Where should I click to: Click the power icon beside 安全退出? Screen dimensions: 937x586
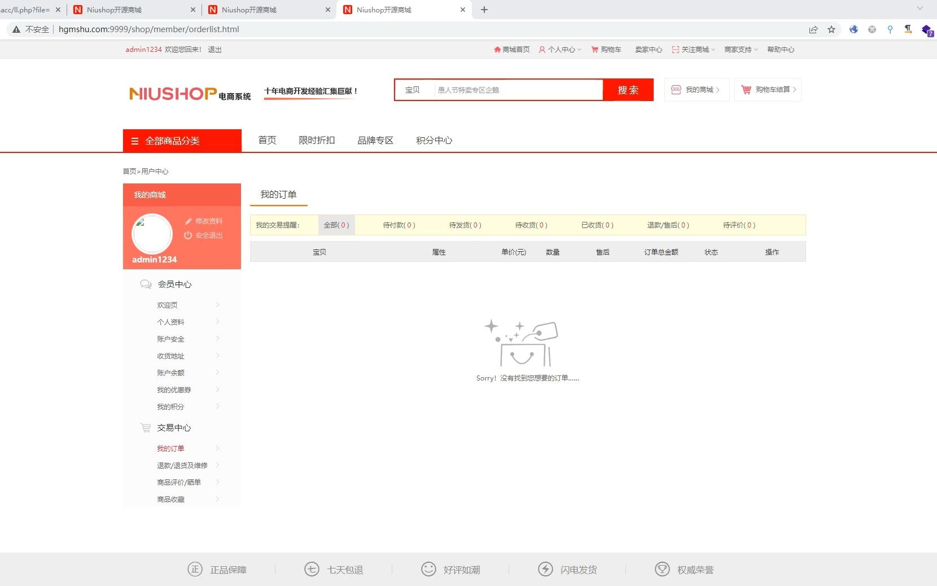188,235
